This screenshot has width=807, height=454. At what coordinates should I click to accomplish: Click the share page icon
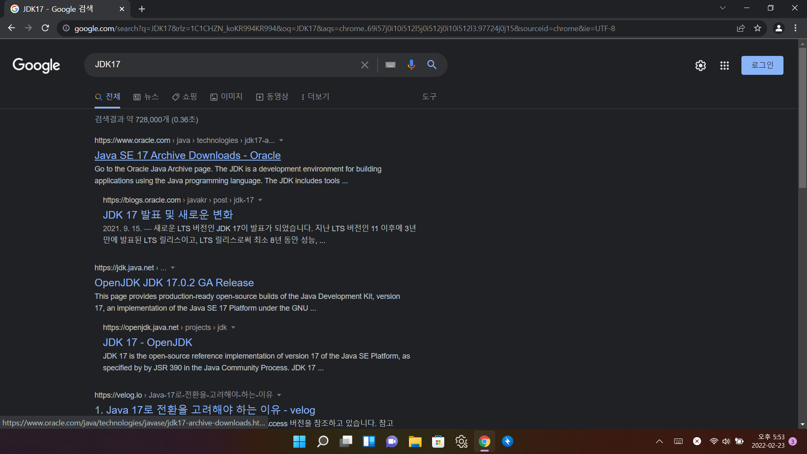pos(741,28)
